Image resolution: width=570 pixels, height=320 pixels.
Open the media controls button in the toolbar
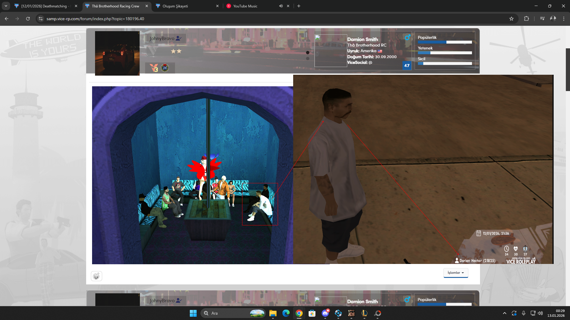542,19
